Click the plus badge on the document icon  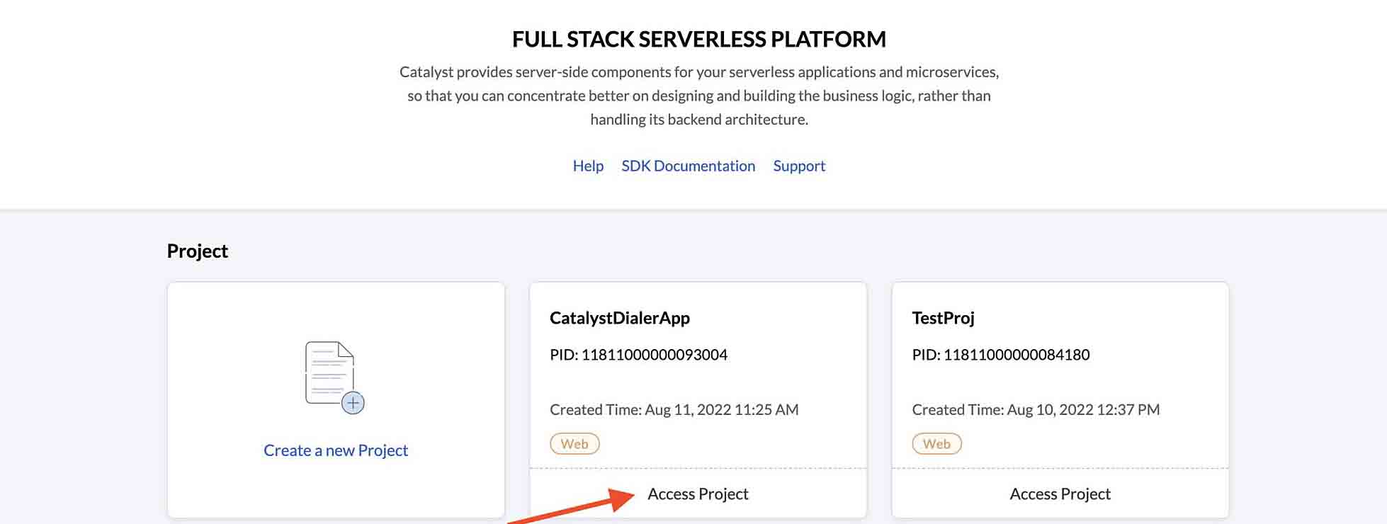tap(353, 403)
